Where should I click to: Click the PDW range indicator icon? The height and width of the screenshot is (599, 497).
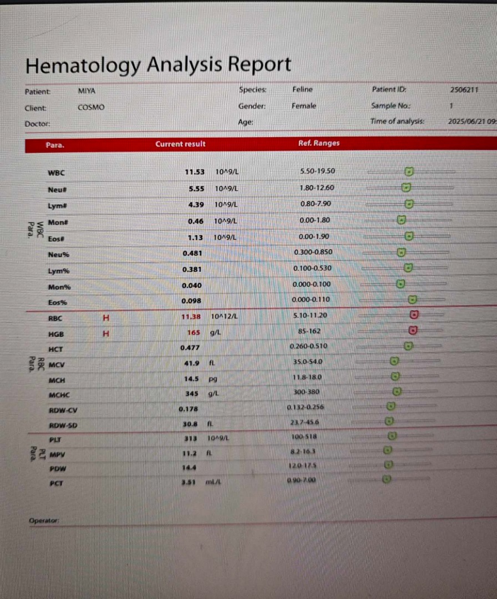[388, 465]
